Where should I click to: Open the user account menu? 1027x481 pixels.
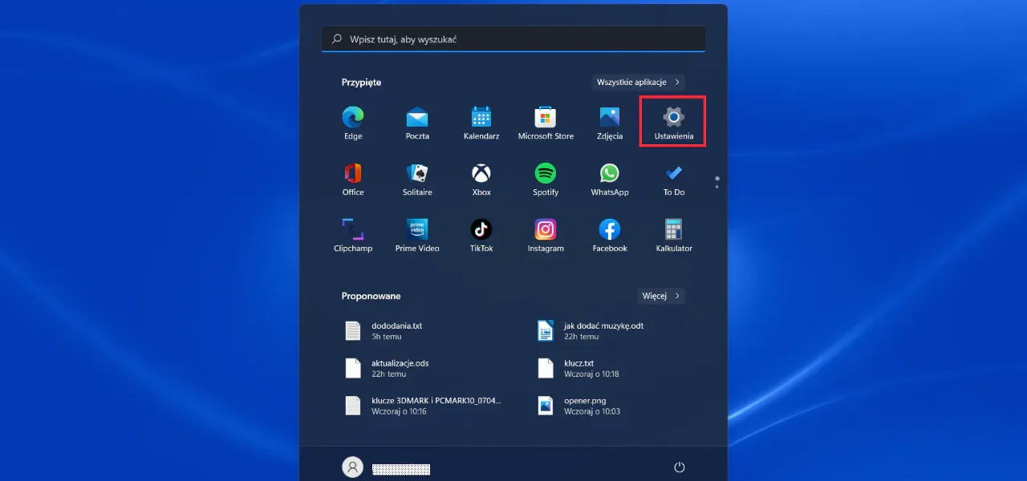tap(353, 467)
